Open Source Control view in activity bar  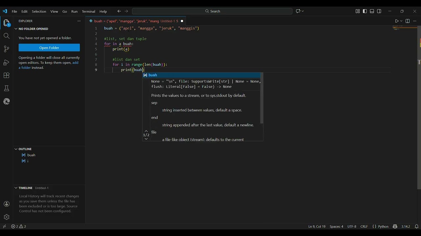click(7, 49)
